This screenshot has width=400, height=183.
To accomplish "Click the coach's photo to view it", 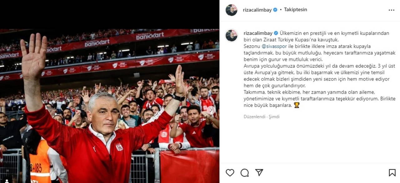I will click(110, 106).
